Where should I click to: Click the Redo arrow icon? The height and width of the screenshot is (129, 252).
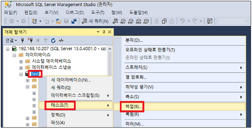point(195,21)
